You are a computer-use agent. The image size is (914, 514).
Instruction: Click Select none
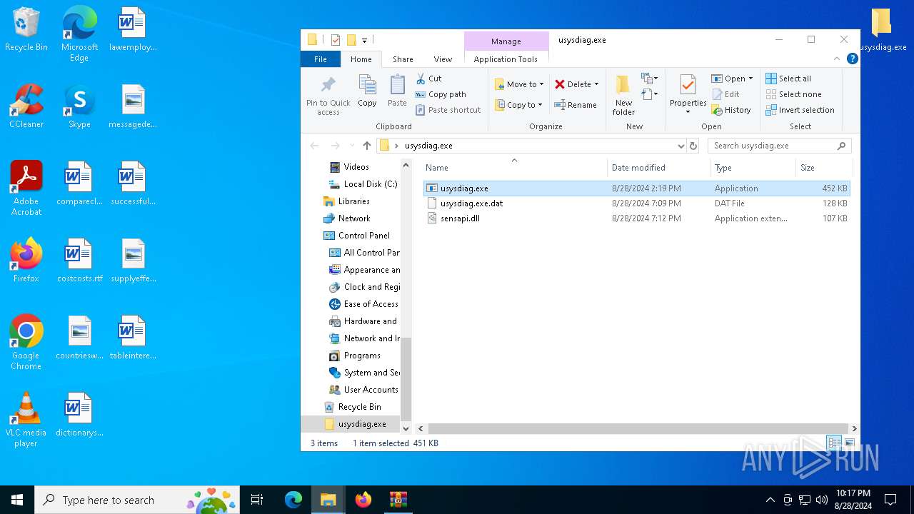[793, 94]
